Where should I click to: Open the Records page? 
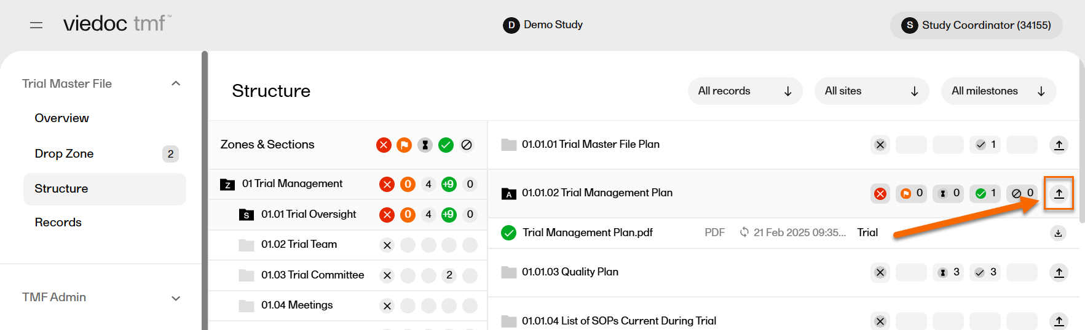click(x=58, y=223)
